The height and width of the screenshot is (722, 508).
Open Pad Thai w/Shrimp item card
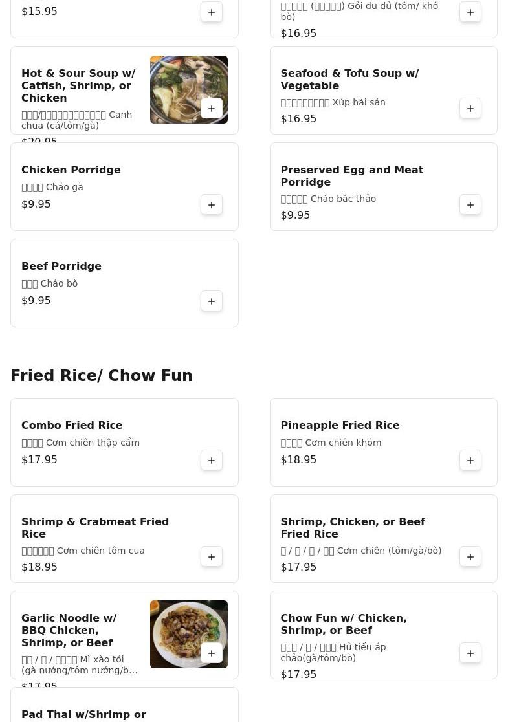click(84, 714)
